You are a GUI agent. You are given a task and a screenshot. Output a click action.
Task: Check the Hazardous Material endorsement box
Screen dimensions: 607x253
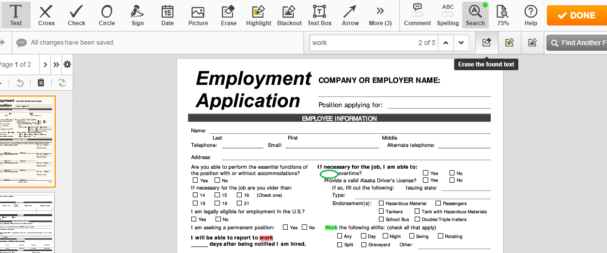pyautogui.click(x=381, y=203)
